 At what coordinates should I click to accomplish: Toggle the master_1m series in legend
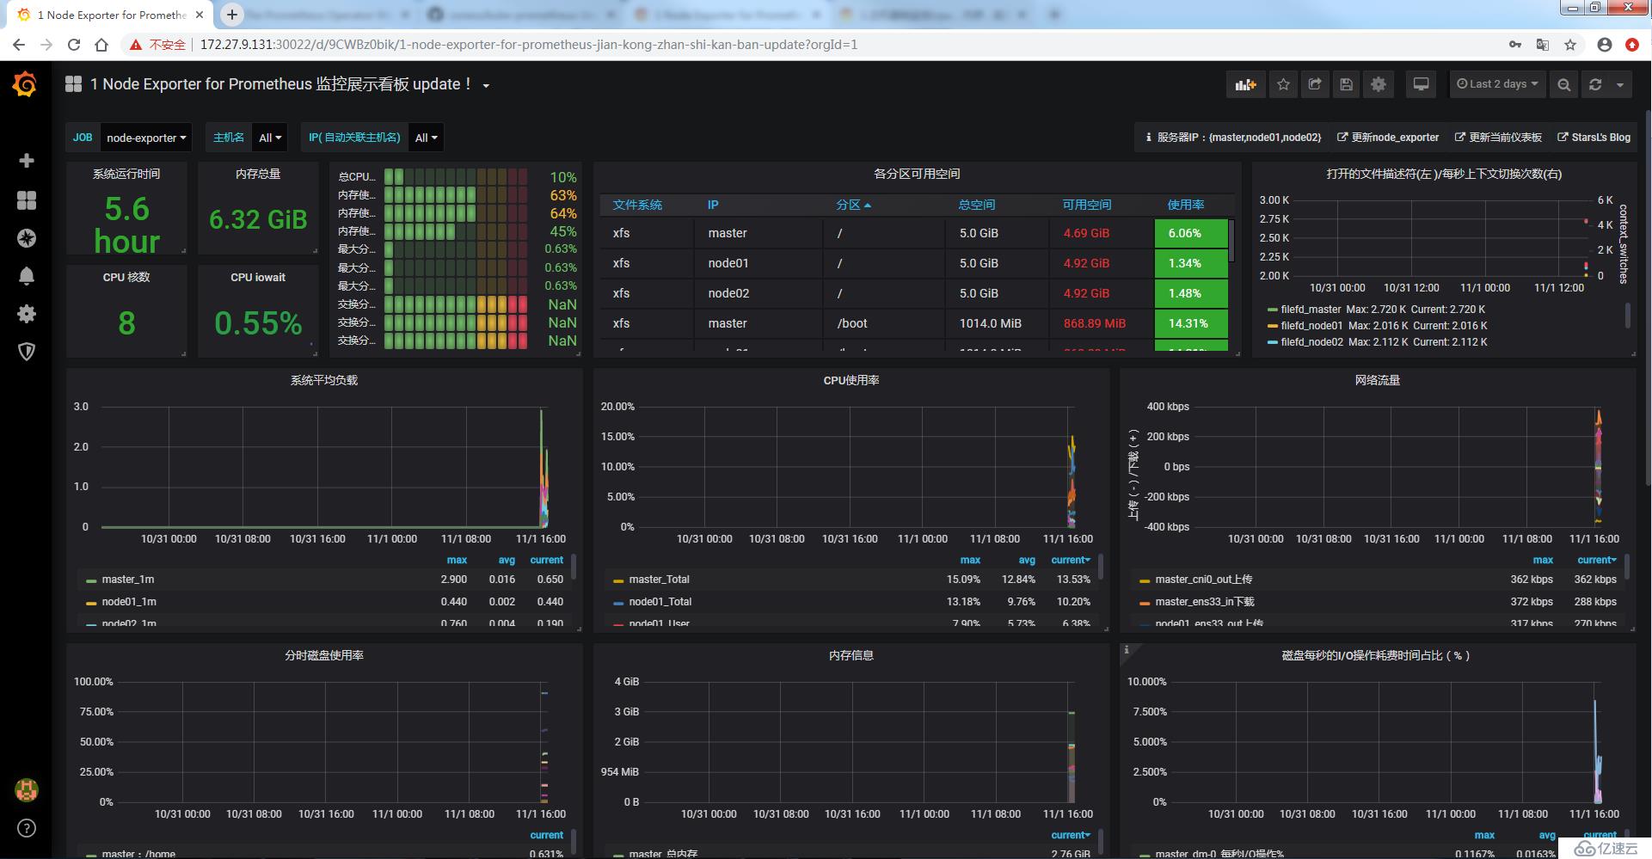(x=128, y=580)
